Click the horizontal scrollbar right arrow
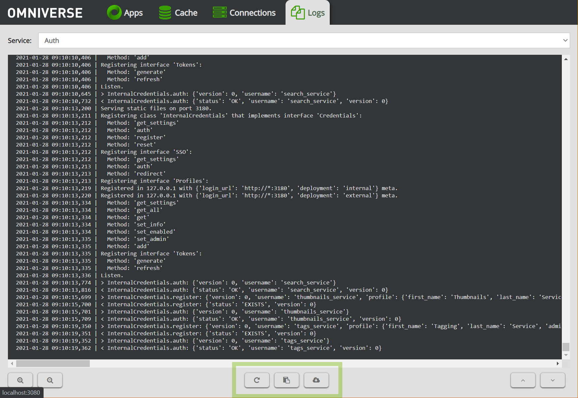 [x=558, y=363]
